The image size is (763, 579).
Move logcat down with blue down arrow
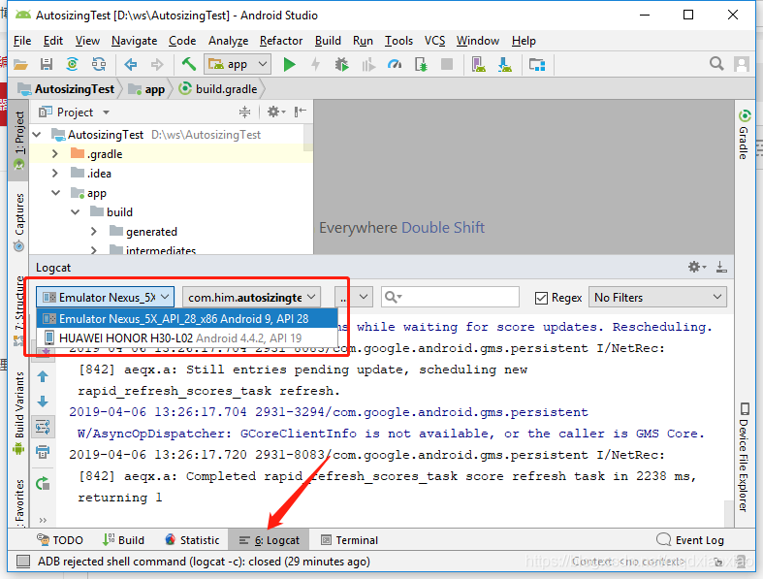coord(43,402)
